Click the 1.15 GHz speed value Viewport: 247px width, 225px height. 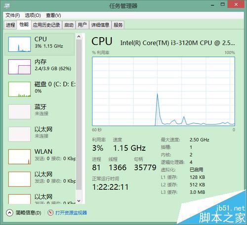tap(129, 148)
